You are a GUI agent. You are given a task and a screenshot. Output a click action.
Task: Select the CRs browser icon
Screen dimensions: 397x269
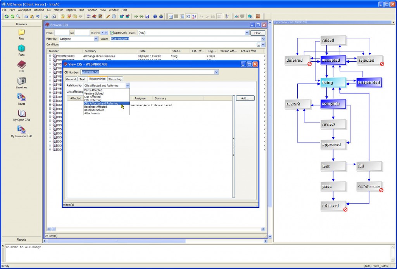tap(21, 65)
